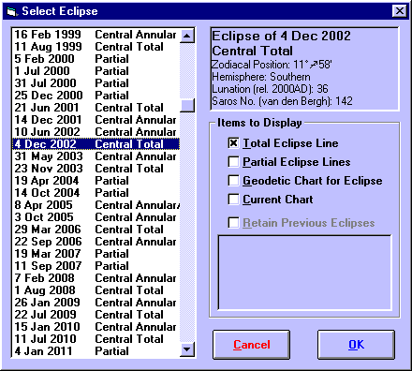
Task: Click the Zodiacal Position info line
Action: click(272, 65)
